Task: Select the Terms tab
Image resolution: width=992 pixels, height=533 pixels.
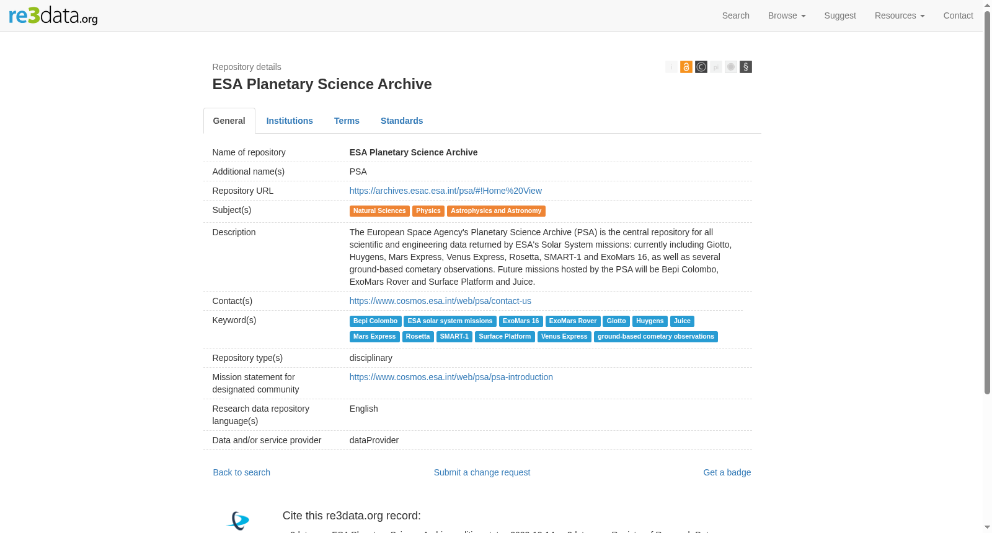Action: click(x=347, y=121)
